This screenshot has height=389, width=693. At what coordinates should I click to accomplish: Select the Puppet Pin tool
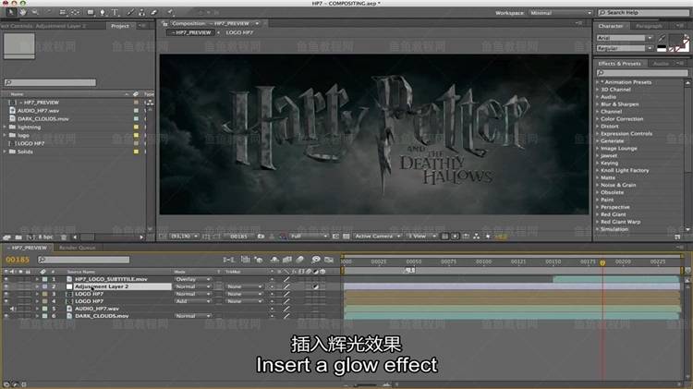(x=170, y=12)
